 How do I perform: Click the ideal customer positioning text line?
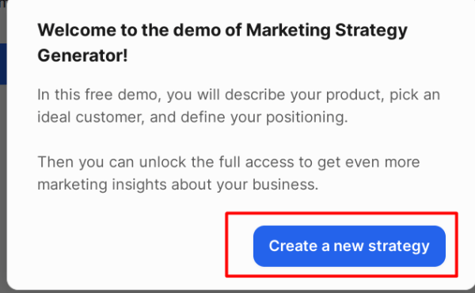[192, 117]
